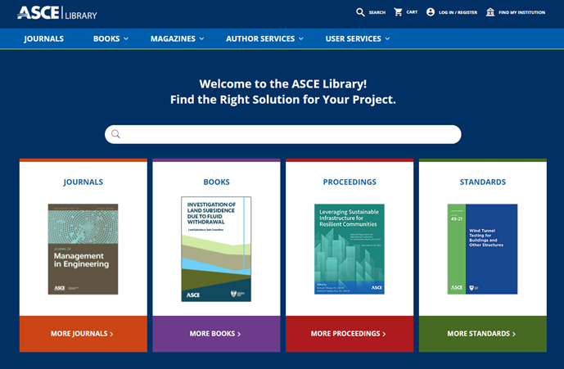Click FIND MY INSTITUTION link
Image resolution: width=564 pixels, height=369 pixels.
[x=521, y=12]
